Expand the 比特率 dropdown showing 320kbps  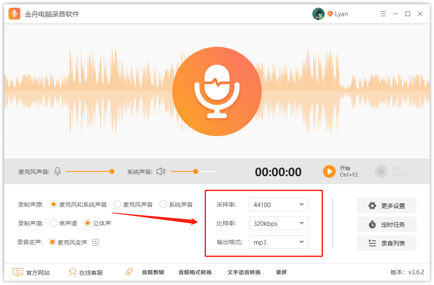click(x=278, y=224)
